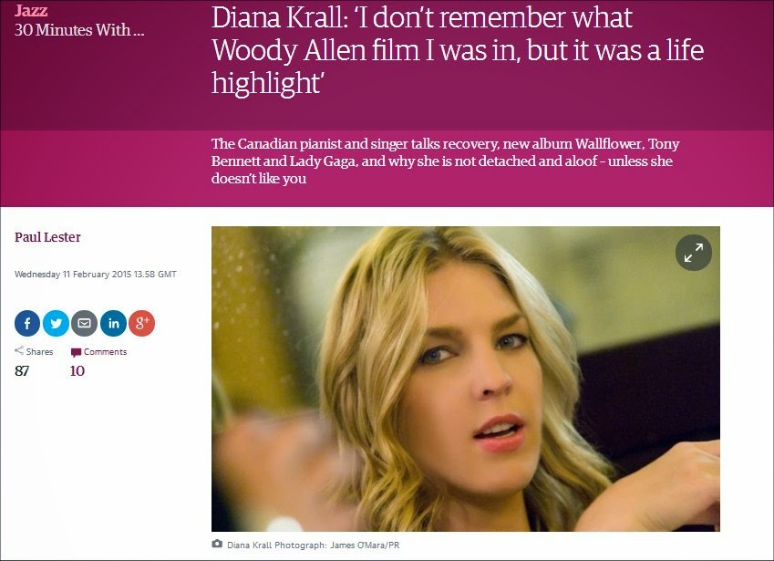Share article via email icon
This screenshot has height=561, width=774.
85,324
